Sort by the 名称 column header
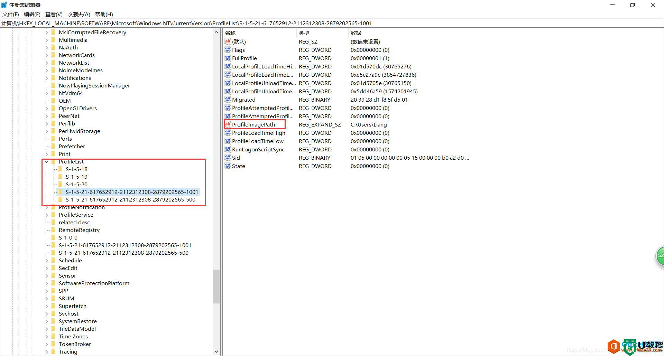664x356 pixels. [x=259, y=33]
